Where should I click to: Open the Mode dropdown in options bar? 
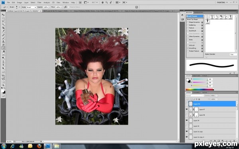tap(31, 7)
